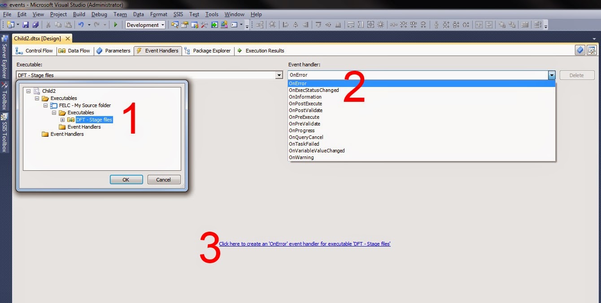The height and width of the screenshot is (303, 601).
Task: Collapse the top-level Executables folder node
Action: 37,98
